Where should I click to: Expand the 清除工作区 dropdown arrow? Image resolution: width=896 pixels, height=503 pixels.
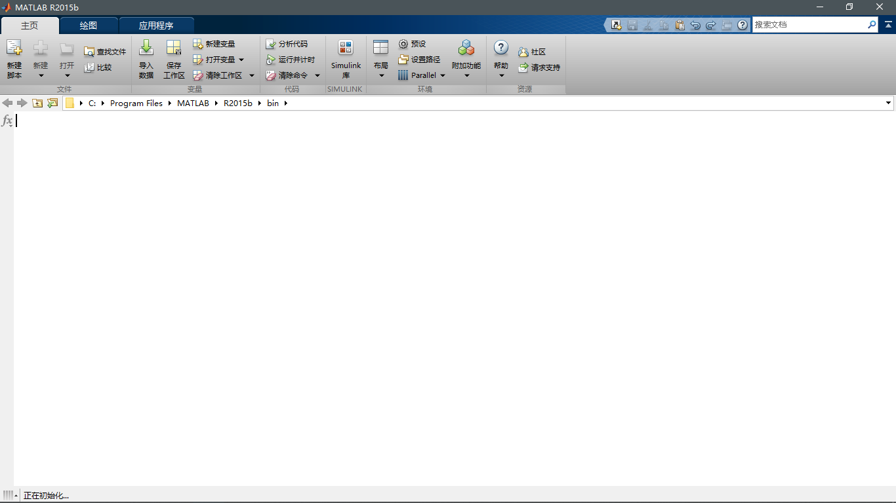(x=252, y=75)
